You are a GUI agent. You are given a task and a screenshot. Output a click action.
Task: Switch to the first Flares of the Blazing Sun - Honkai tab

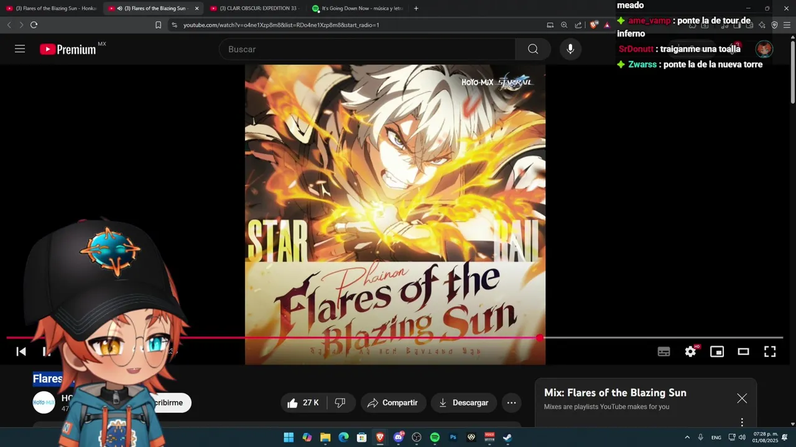pyautogui.click(x=51, y=8)
